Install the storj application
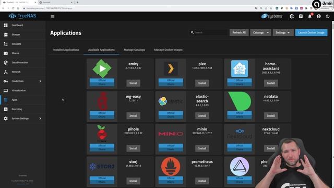 [134, 181]
